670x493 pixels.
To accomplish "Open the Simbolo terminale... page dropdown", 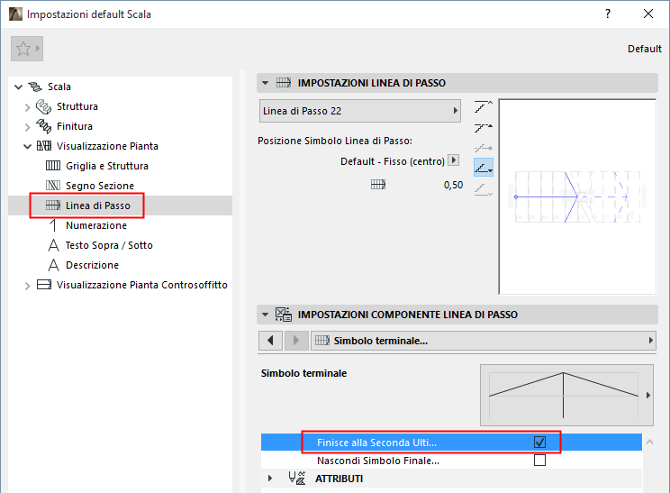I will click(484, 341).
